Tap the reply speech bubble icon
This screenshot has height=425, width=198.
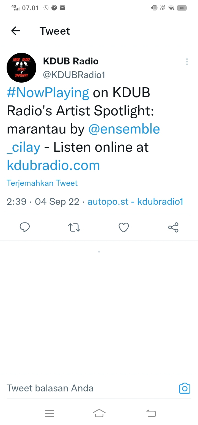click(25, 228)
